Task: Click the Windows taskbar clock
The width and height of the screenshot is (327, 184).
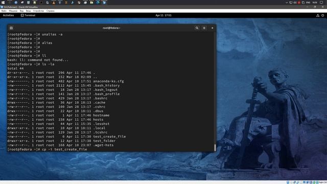Action: [315, 3]
